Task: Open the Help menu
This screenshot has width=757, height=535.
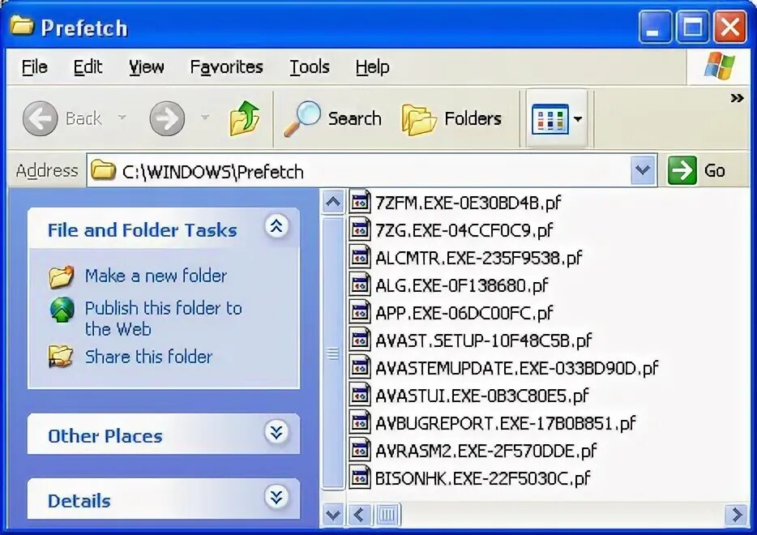Action: coord(372,66)
